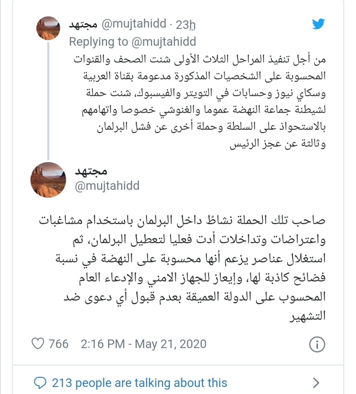Viewport: 356px width, 394px height.
Task: Click the speech bubble replies icon
Action: coord(40,383)
